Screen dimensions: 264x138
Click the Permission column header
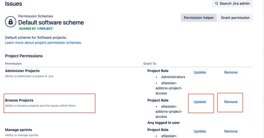tap(13, 64)
